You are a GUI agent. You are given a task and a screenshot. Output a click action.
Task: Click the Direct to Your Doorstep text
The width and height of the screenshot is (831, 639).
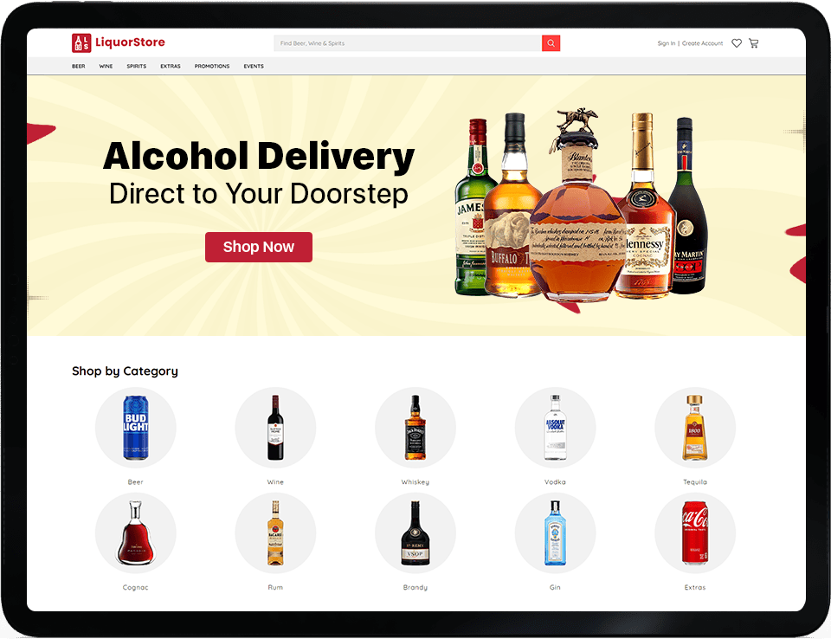pos(259,194)
